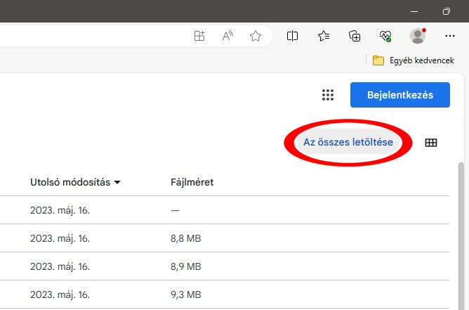Open Egyéb kedvencek favorites folder
This screenshot has width=469, height=310.
[x=413, y=60]
